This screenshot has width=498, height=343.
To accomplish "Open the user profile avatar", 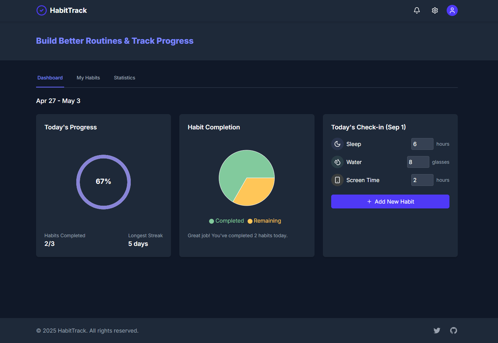I will pos(452,10).
